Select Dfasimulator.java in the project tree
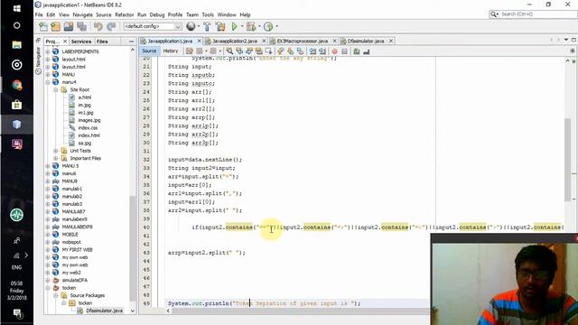 point(105,311)
